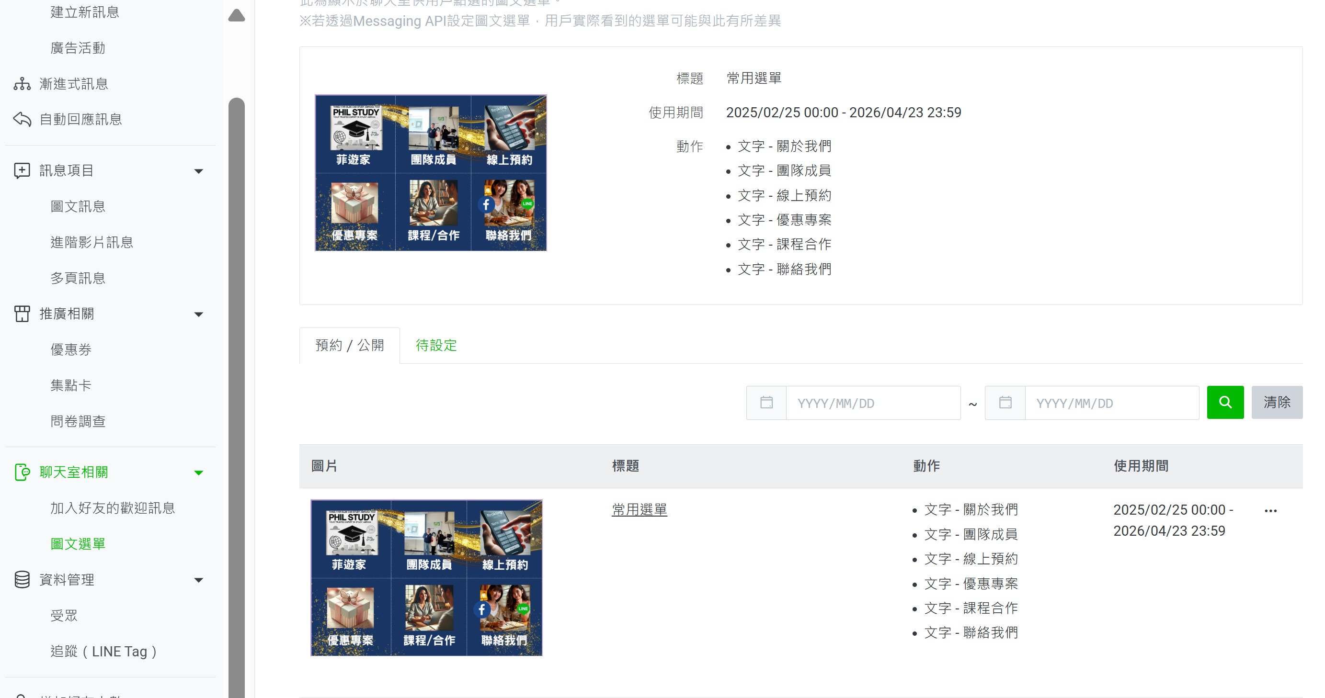Click 文字 - 課程合作 in table row
The width and height of the screenshot is (1325, 698).
coord(971,608)
